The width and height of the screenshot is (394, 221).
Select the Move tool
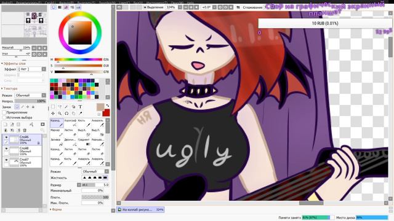53,114
